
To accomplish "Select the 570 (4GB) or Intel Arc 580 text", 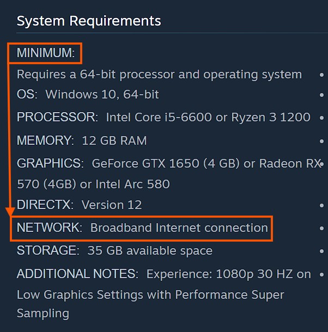I will pyautogui.click(x=93, y=184).
